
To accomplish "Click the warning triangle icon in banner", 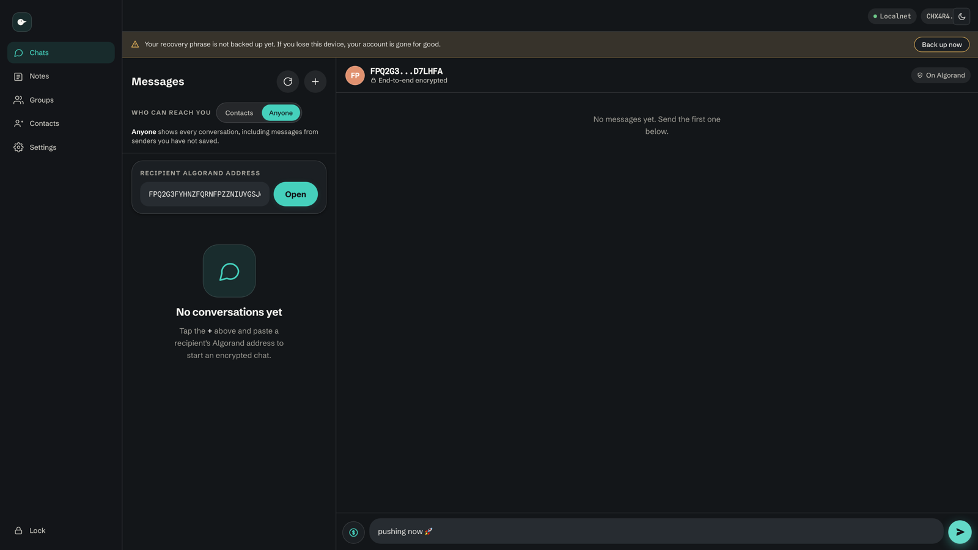I will 135,45.
